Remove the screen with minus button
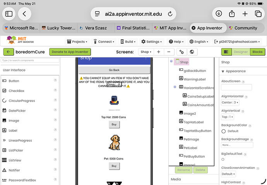The image size is (267, 185). (169, 52)
